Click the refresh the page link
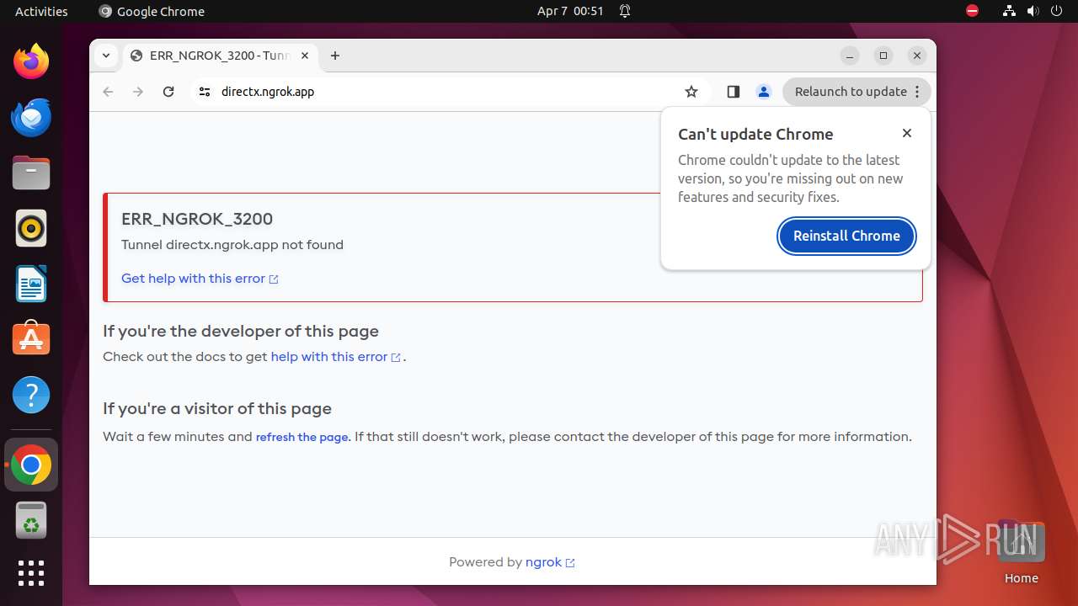 point(302,437)
